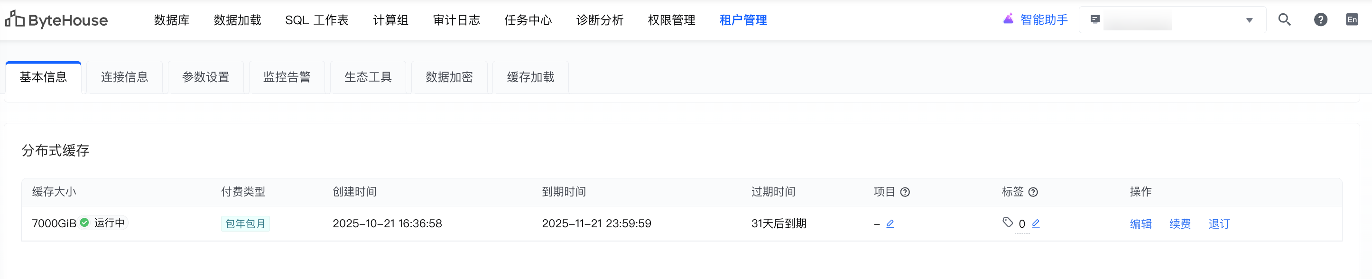
Task: Switch to the 参数设置 tab
Action: coord(205,77)
